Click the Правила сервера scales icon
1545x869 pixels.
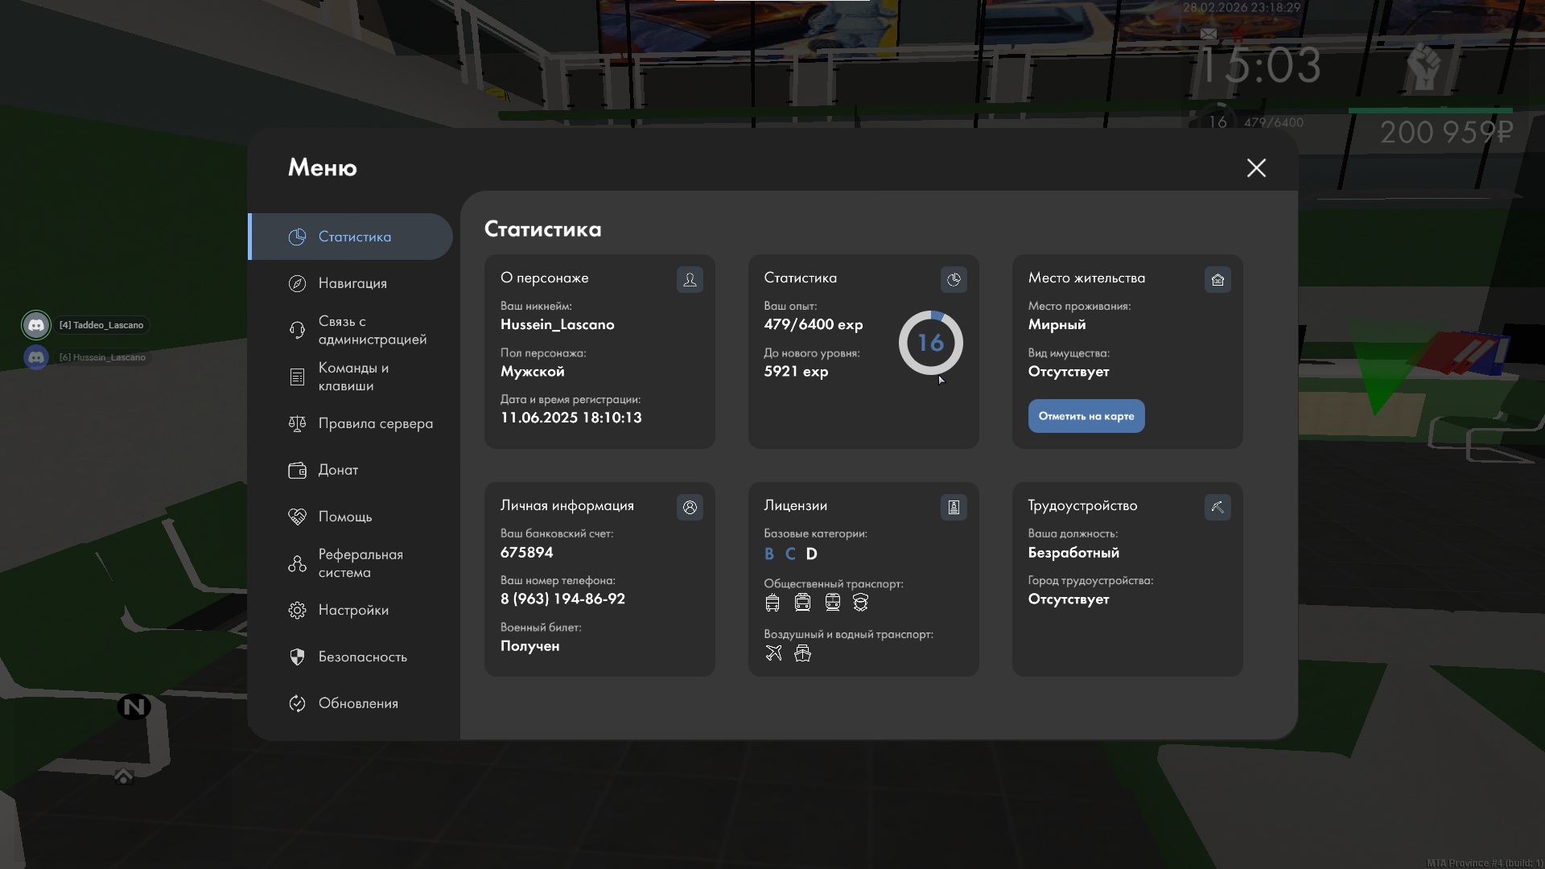[x=297, y=424]
